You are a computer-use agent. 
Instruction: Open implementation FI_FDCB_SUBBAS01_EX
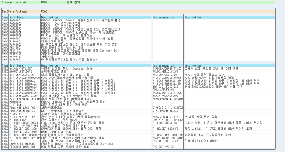(167, 80)
